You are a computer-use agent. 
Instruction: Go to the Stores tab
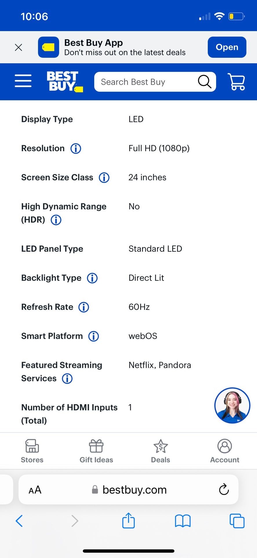pos(32,451)
